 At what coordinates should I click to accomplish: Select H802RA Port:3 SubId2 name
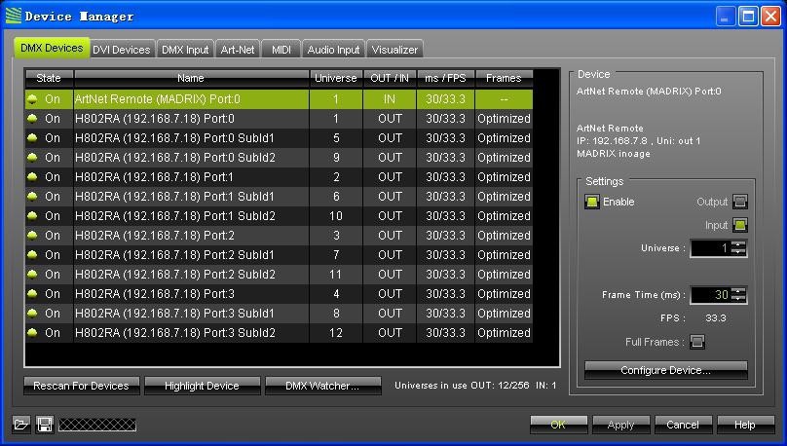[175, 333]
